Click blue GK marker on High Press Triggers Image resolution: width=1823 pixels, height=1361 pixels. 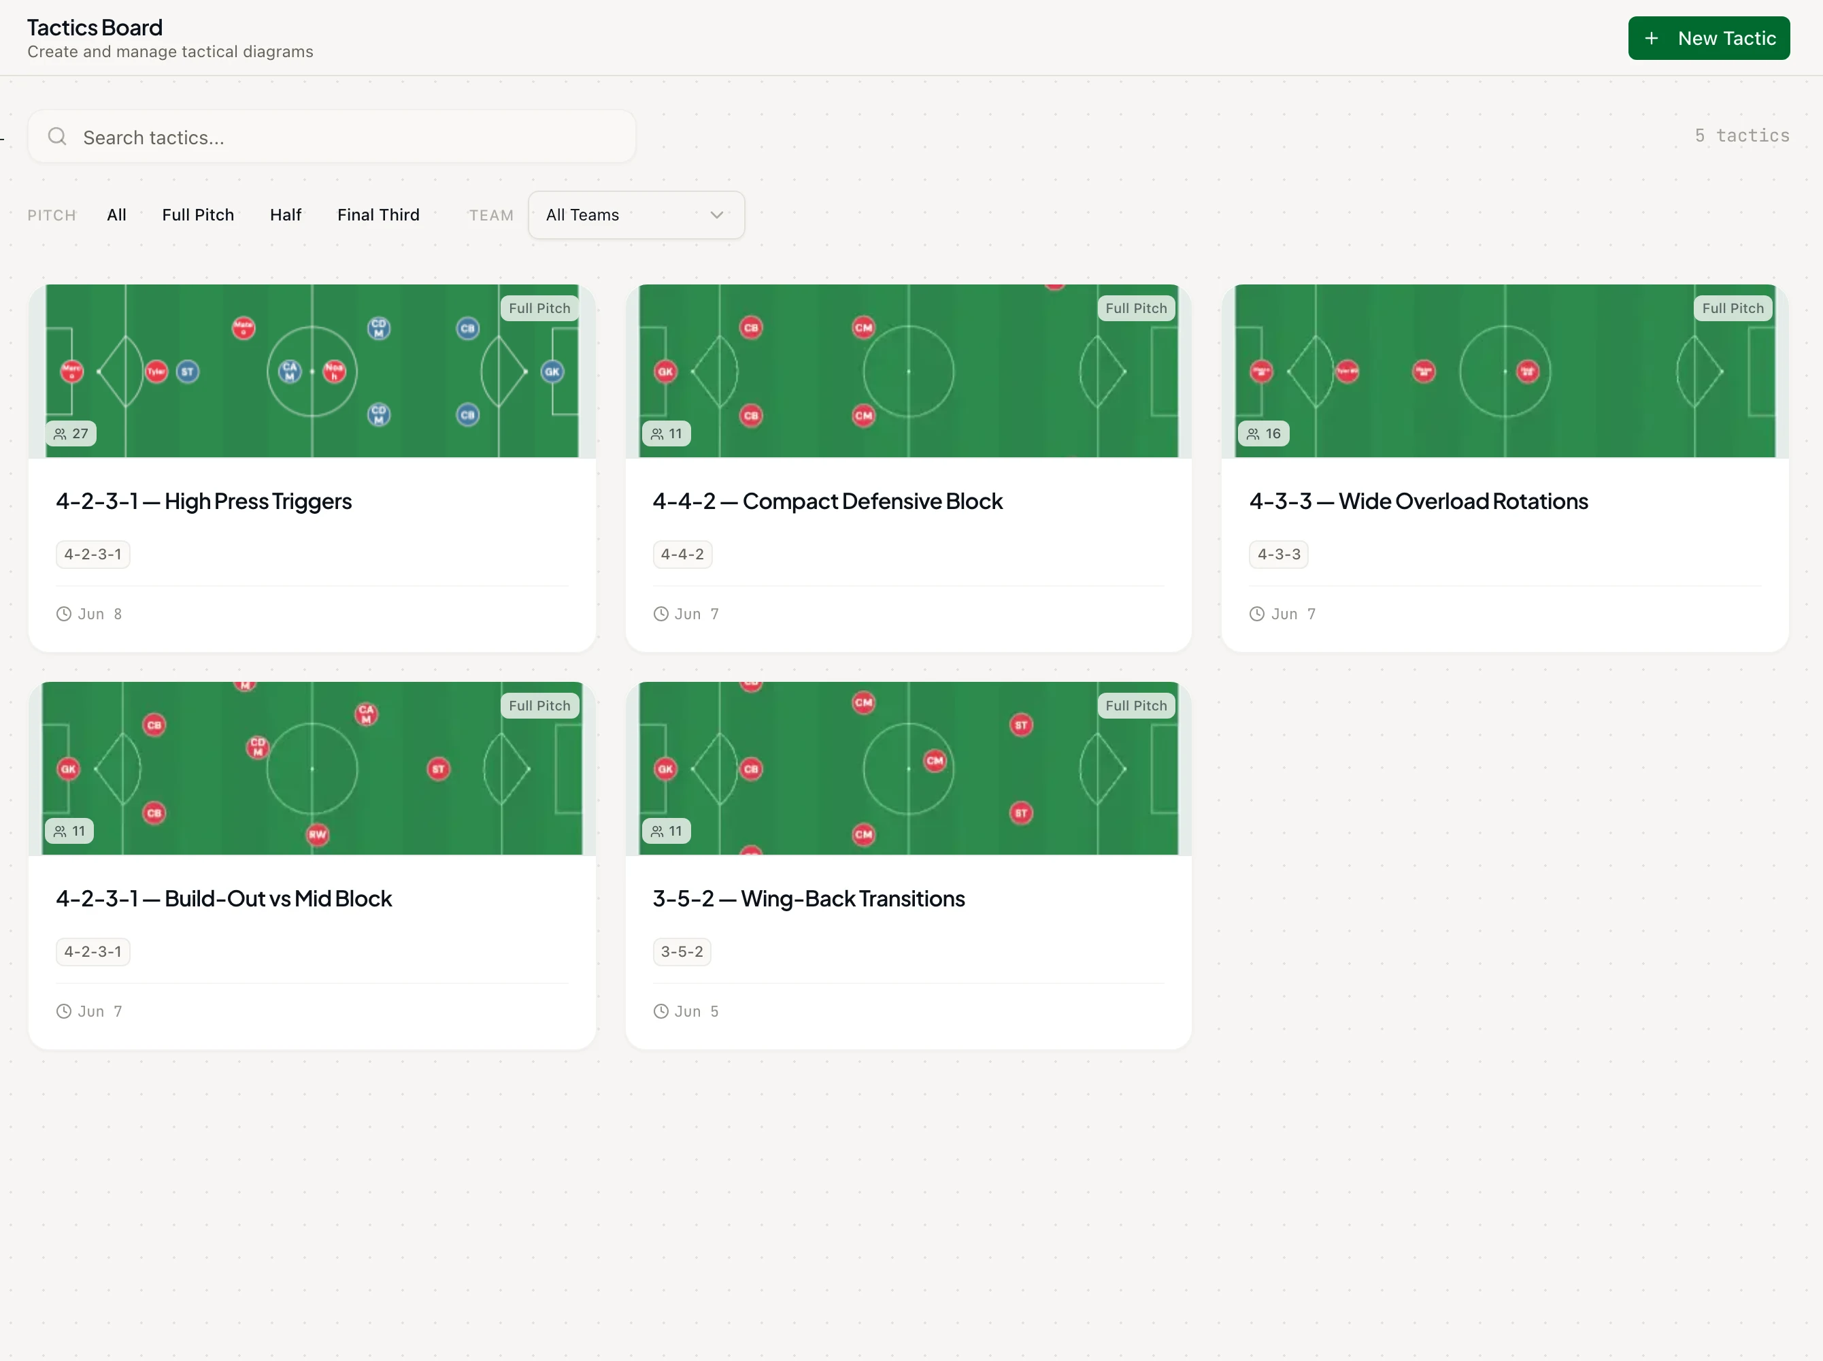pyautogui.click(x=552, y=372)
